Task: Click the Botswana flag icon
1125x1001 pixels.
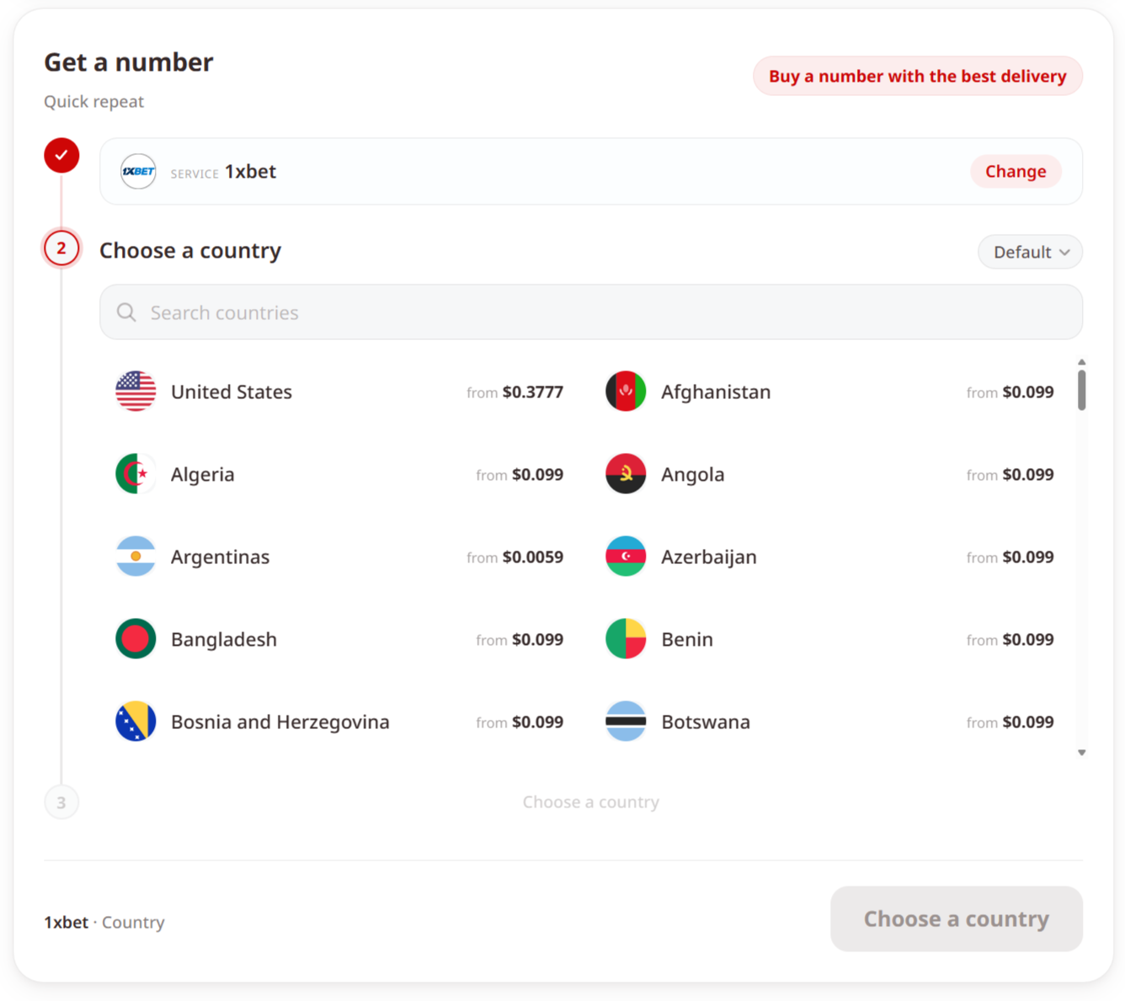Action: click(x=626, y=721)
